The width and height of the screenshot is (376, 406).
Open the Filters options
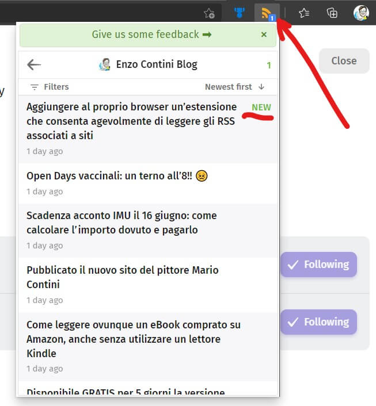pyautogui.click(x=50, y=87)
